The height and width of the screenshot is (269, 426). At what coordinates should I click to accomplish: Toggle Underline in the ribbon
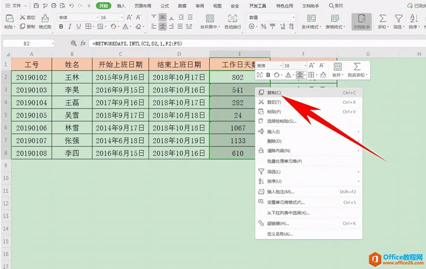click(x=78, y=26)
